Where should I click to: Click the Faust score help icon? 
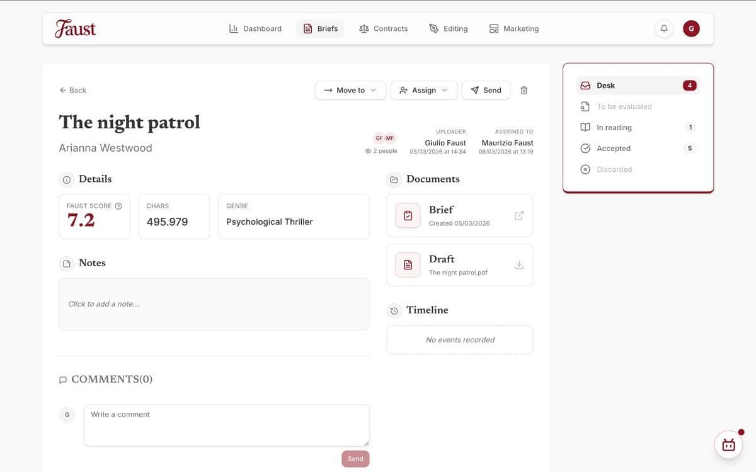[x=118, y=206]
